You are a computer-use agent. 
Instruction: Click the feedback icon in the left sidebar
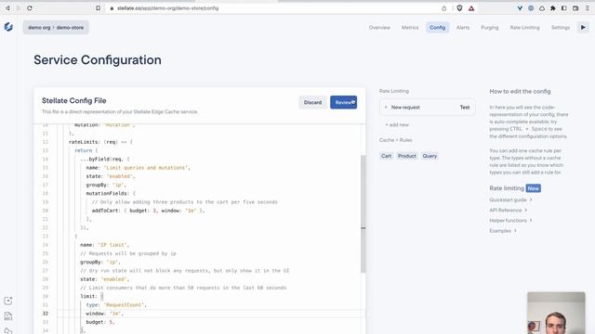pos(8,301)
